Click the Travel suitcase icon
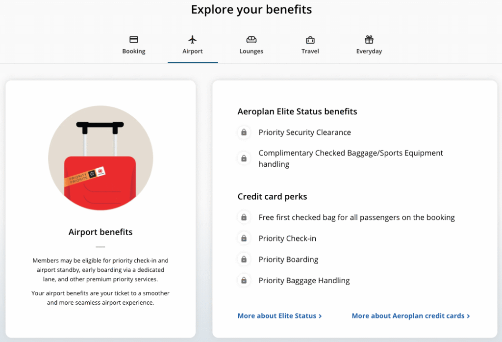Screen dimensions: 502x342 [310, 40]
